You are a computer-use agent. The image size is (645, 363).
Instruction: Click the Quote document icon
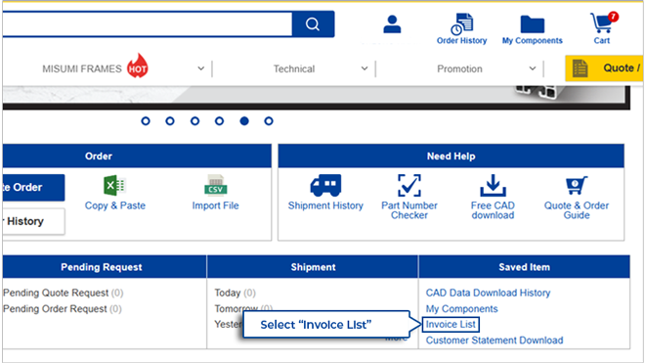[580, 68]
